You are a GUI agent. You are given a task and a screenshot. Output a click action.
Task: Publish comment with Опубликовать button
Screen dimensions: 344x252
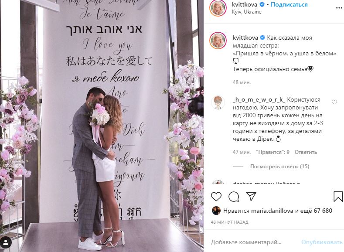tap(322, 242)
